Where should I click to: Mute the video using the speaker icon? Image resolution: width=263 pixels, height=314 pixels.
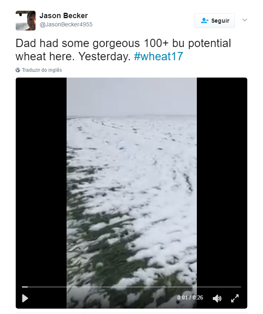click(x=217, y=298)
